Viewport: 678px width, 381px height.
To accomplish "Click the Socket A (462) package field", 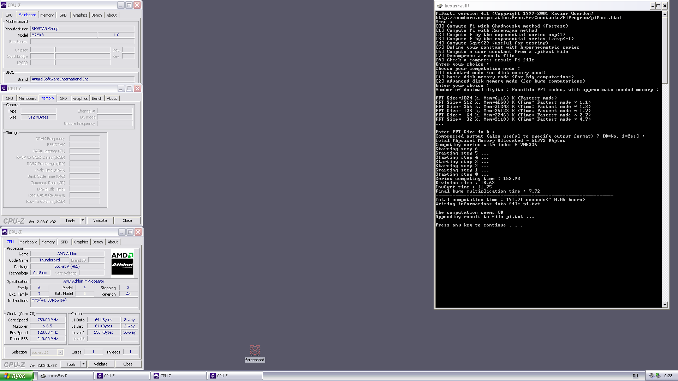I will [x=67, y=266].
